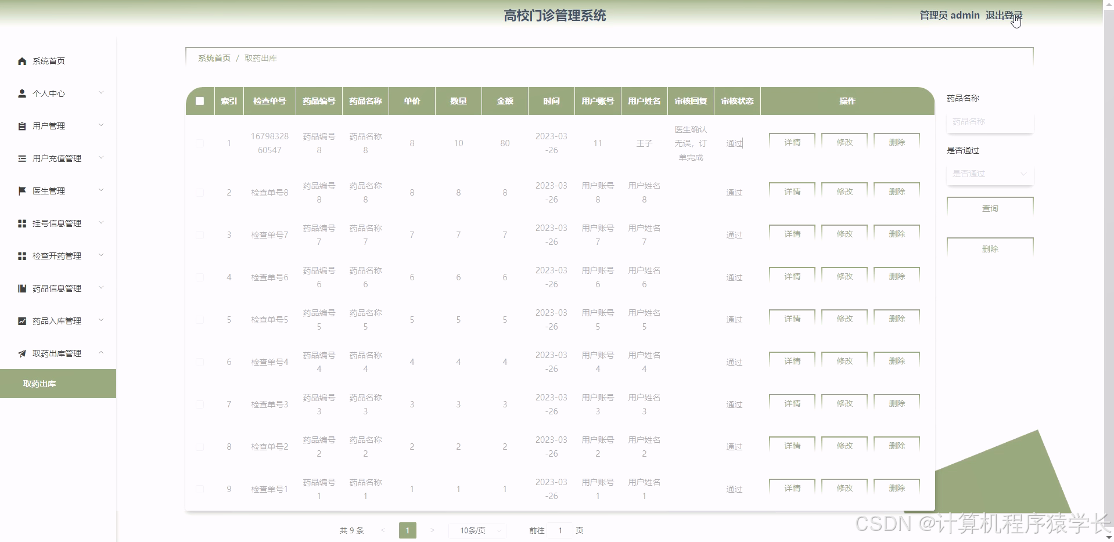This screenshot has height=542, width=1114.
Task: Expand the 检查开药管理 menu chevron
Action: pos(101,255)
